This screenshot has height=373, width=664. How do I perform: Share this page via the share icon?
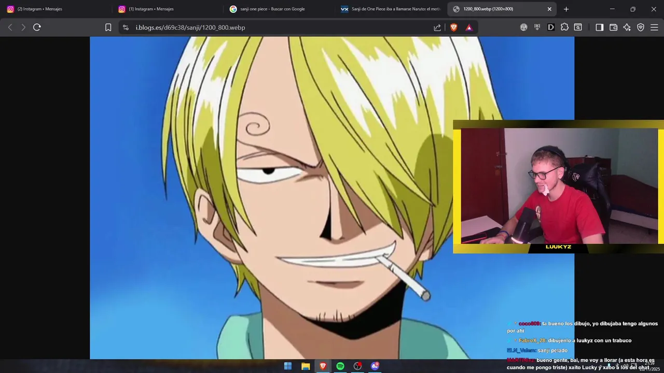[437, 27]
